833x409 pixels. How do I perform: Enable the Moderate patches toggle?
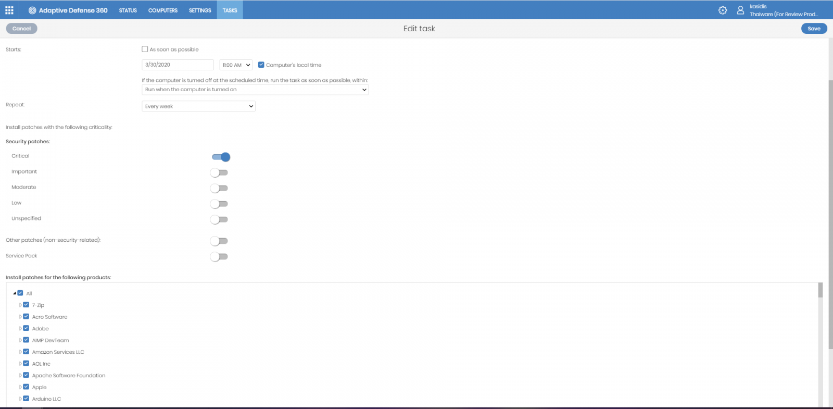(x=219, y=188)
